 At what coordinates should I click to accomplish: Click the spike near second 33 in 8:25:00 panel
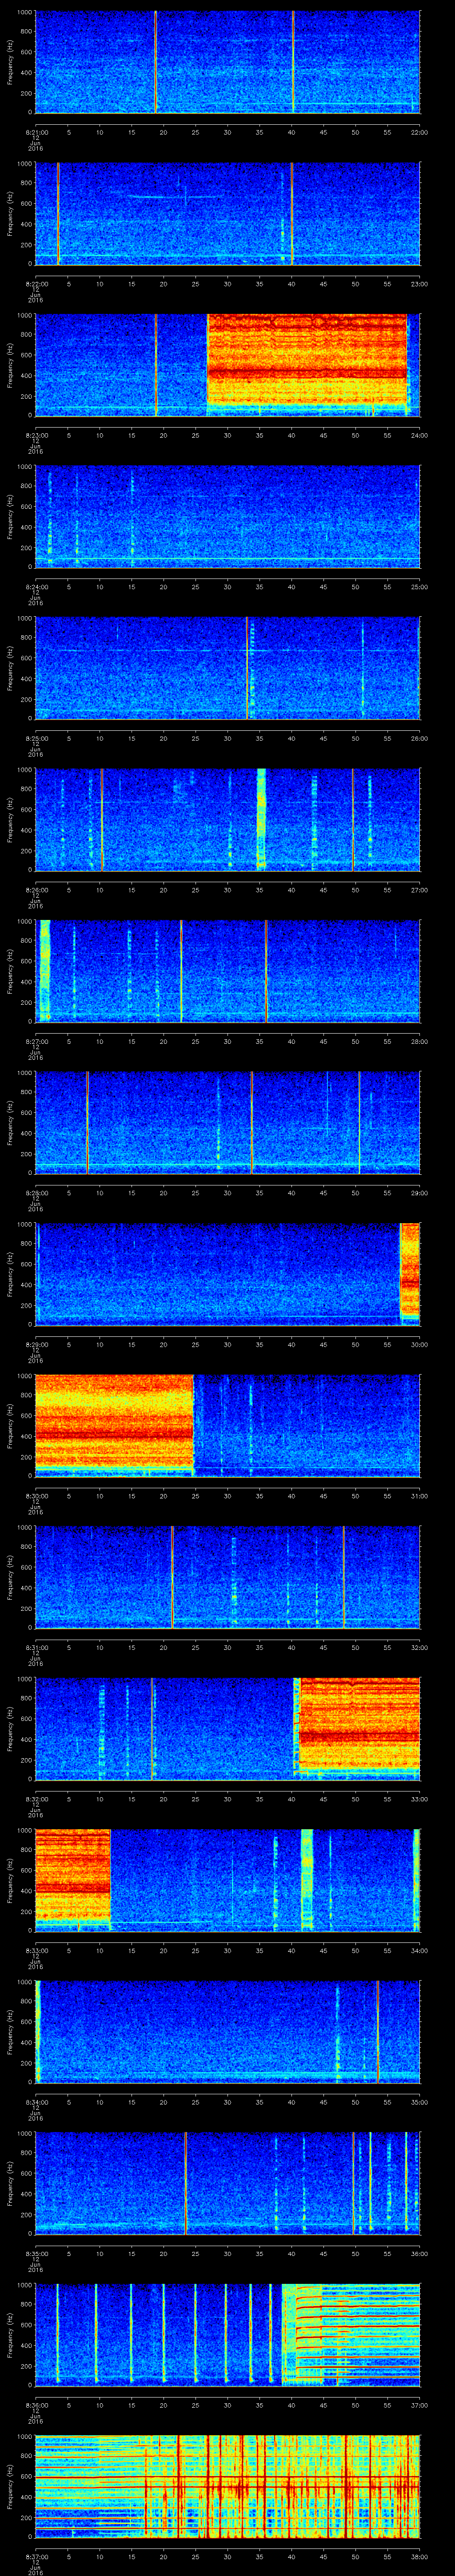pos(247,668)
